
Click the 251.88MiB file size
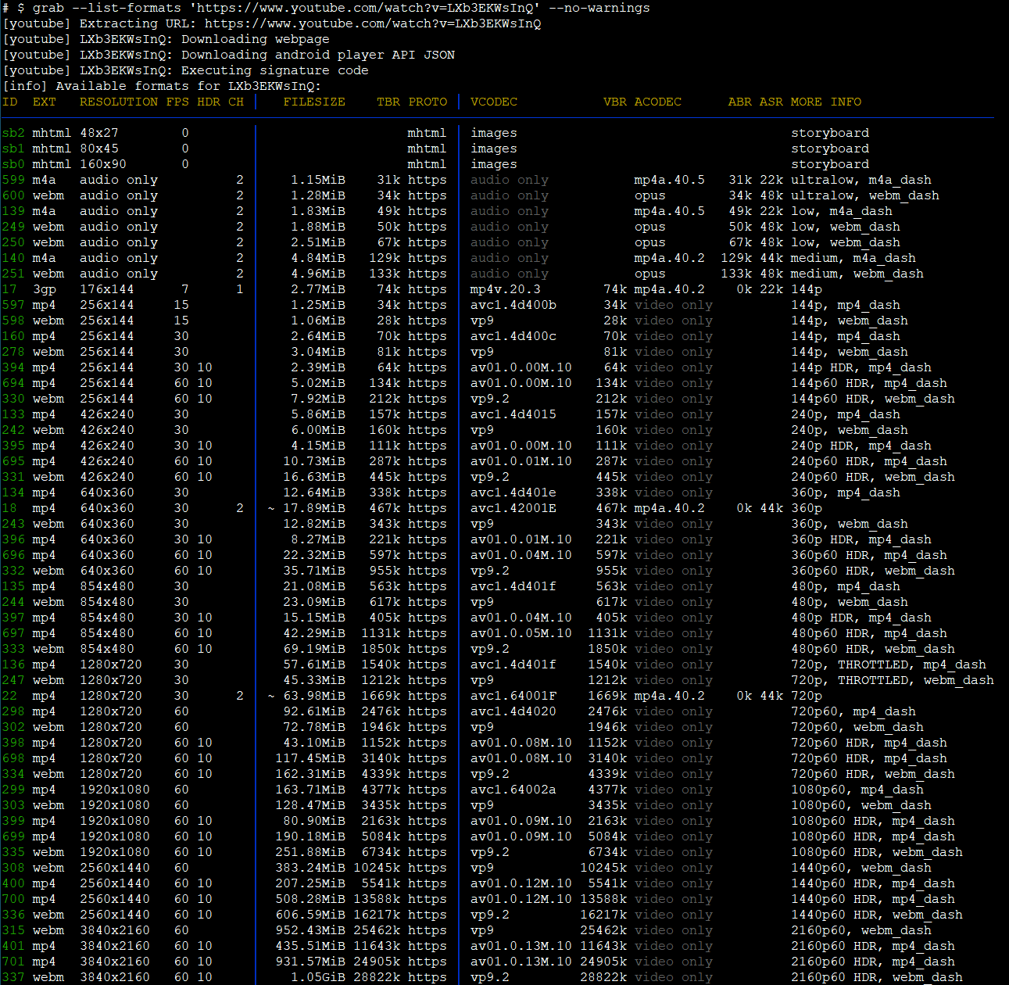click(310, 852)
